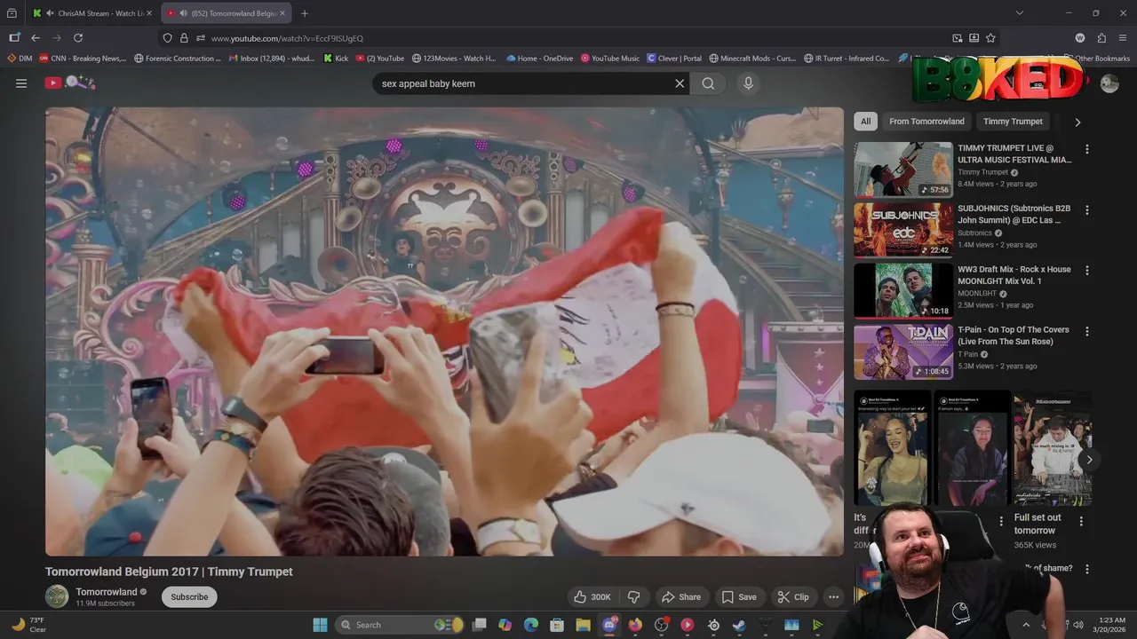
Task: Open the CNN Breaking News bookmark
Action: [83, 59]
